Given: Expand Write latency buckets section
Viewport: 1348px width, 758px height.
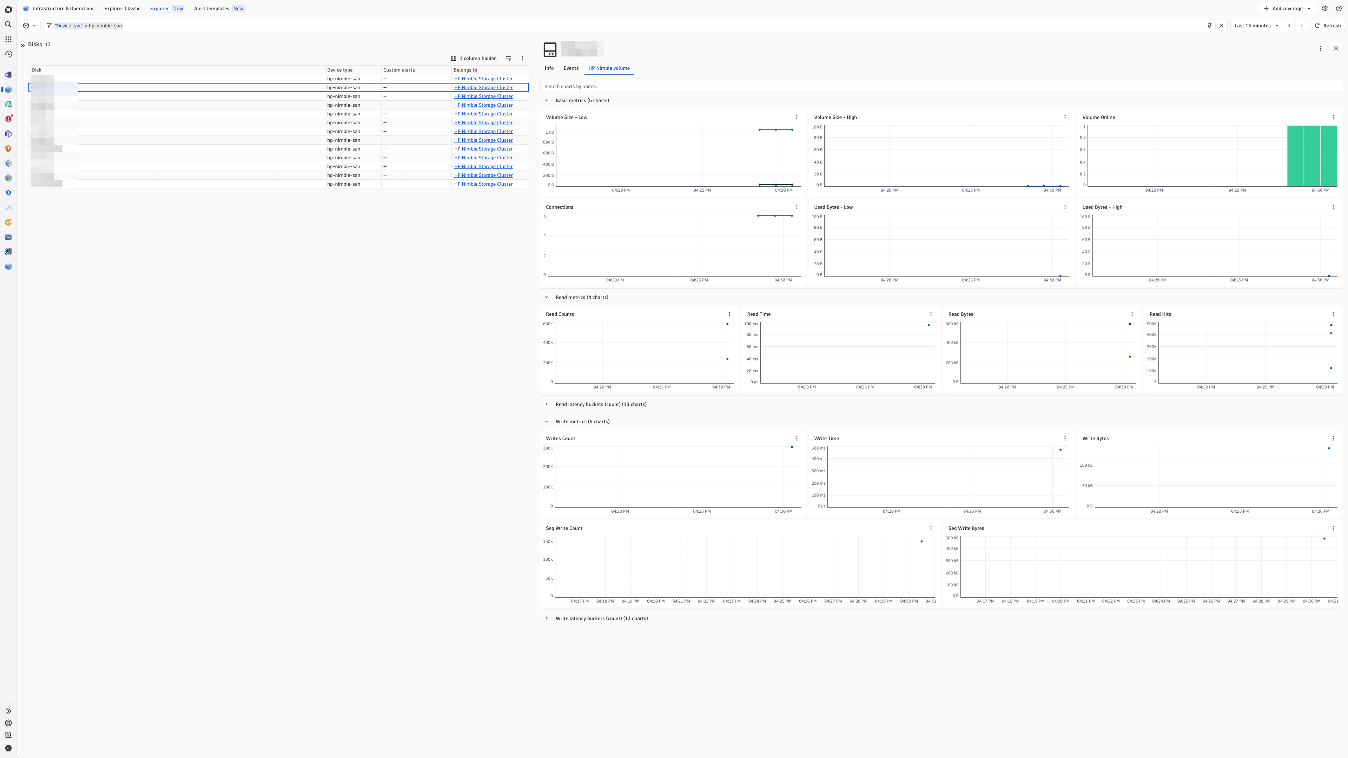Looking at the screenshot, I should point(547,618).
